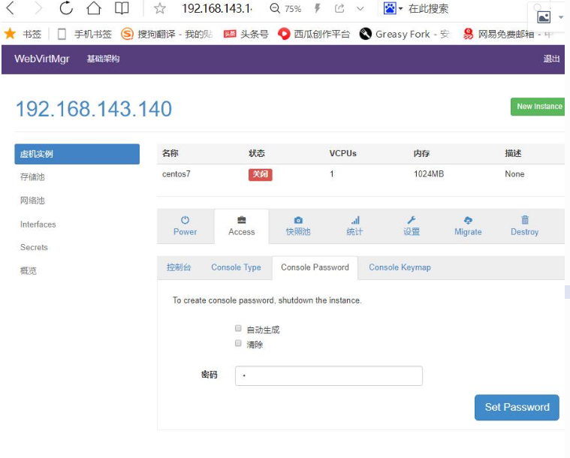Open the reading mode book icon

click(122, 8)
